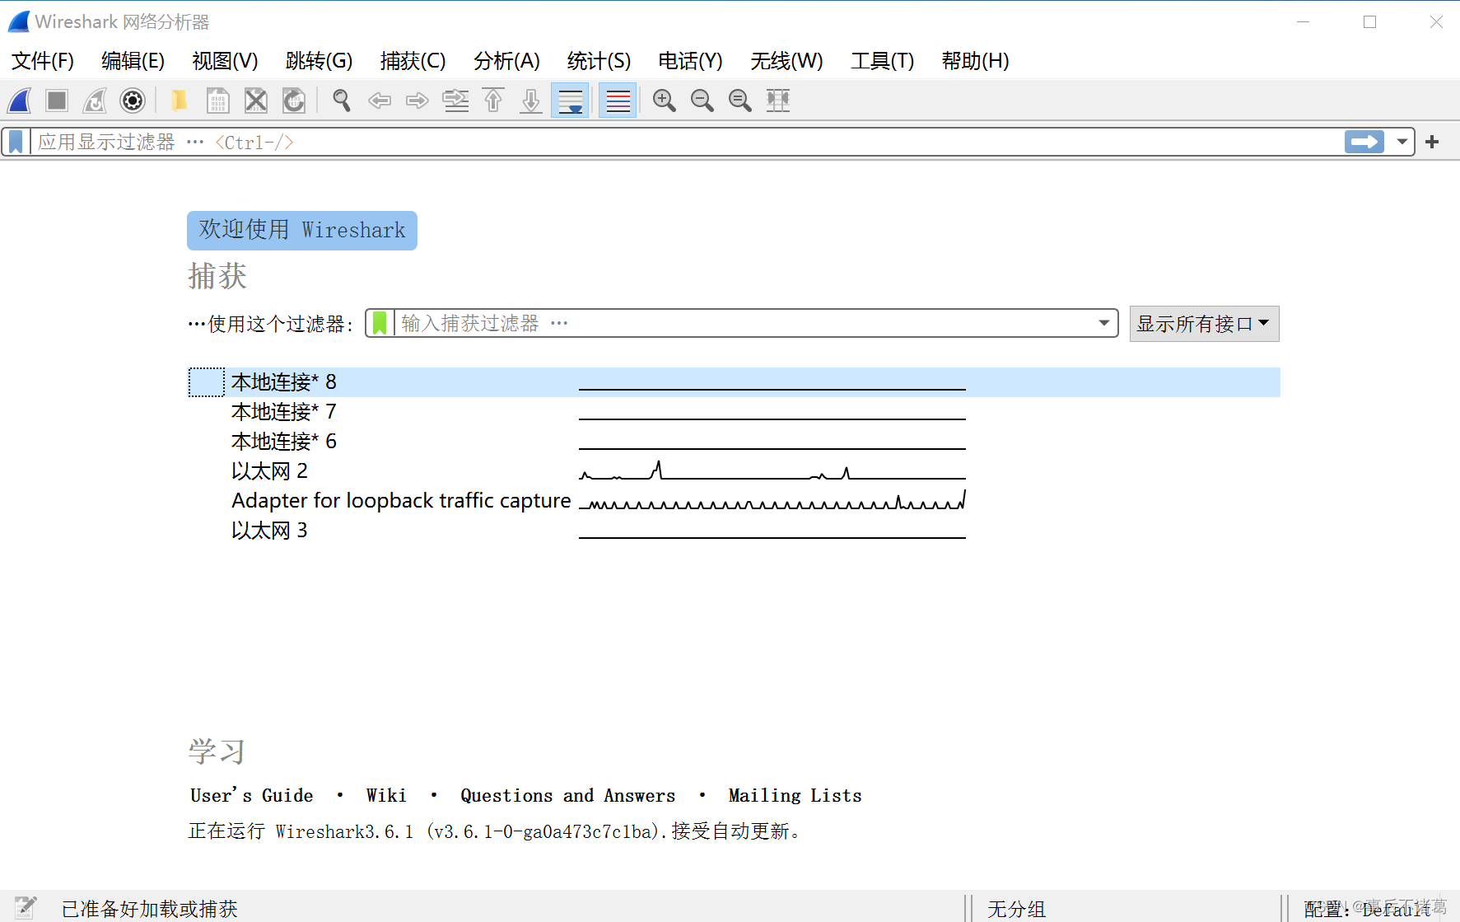Open the 显示所有接口 dropdown
The image size is (1460, 922).
(x=1204, y=324)
